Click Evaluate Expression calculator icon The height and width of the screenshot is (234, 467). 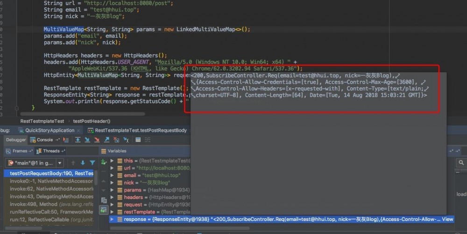point(138,140)
